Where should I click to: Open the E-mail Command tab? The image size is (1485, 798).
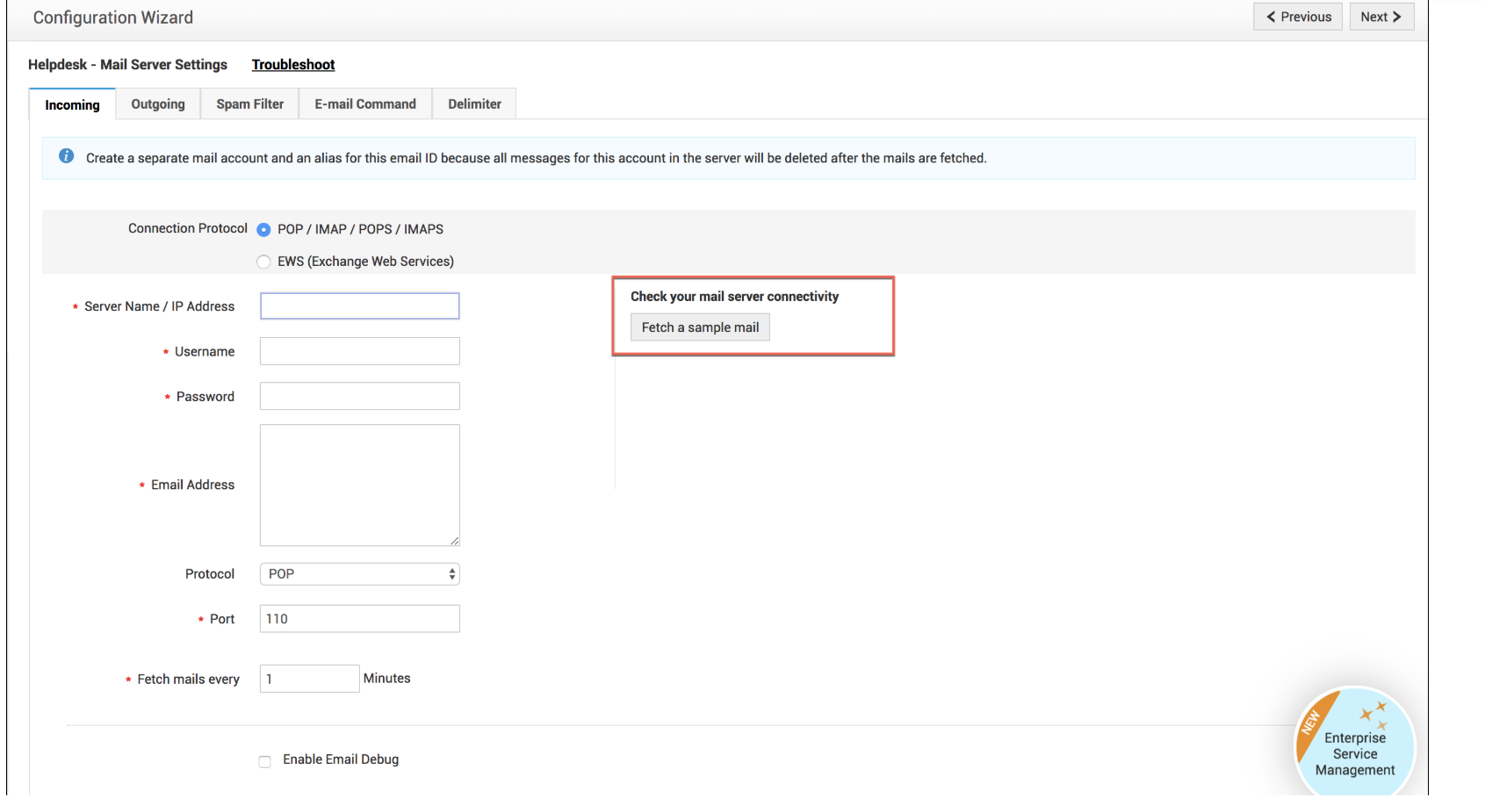point(365,104)
